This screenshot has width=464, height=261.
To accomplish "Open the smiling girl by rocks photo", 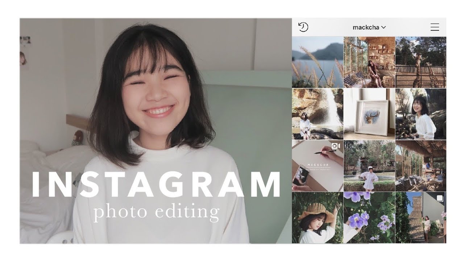I will [421, 114].
